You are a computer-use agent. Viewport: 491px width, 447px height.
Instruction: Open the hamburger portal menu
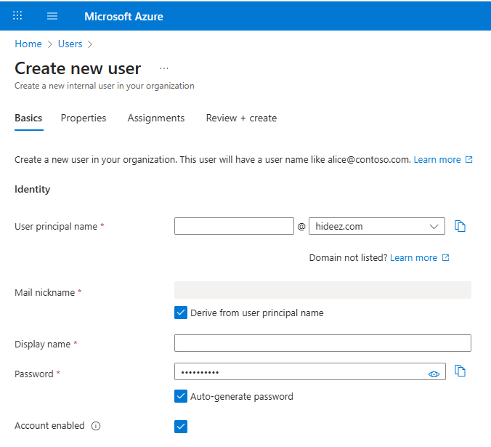(52, 15)
